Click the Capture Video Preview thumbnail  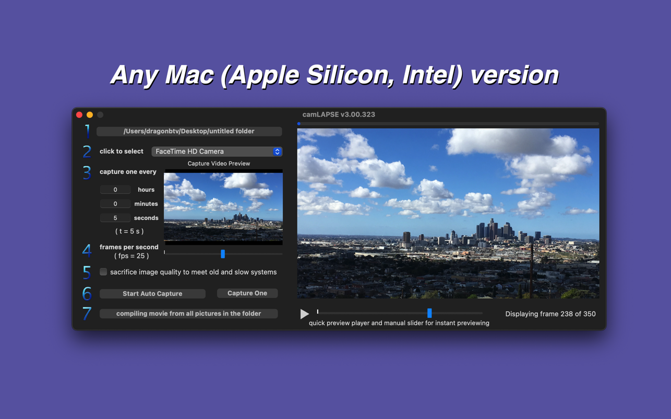click(223, 207)
